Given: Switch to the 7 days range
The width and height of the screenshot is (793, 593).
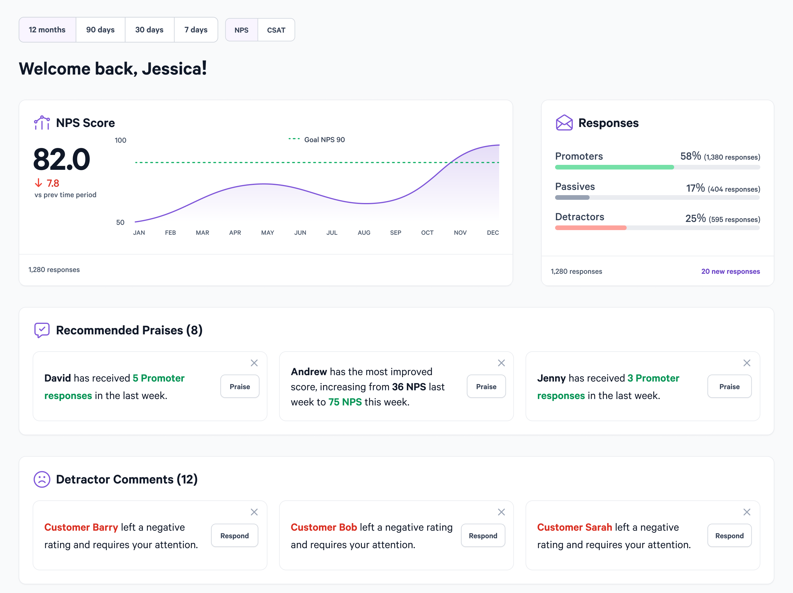Looking at the screenshot, I should 196,30.
